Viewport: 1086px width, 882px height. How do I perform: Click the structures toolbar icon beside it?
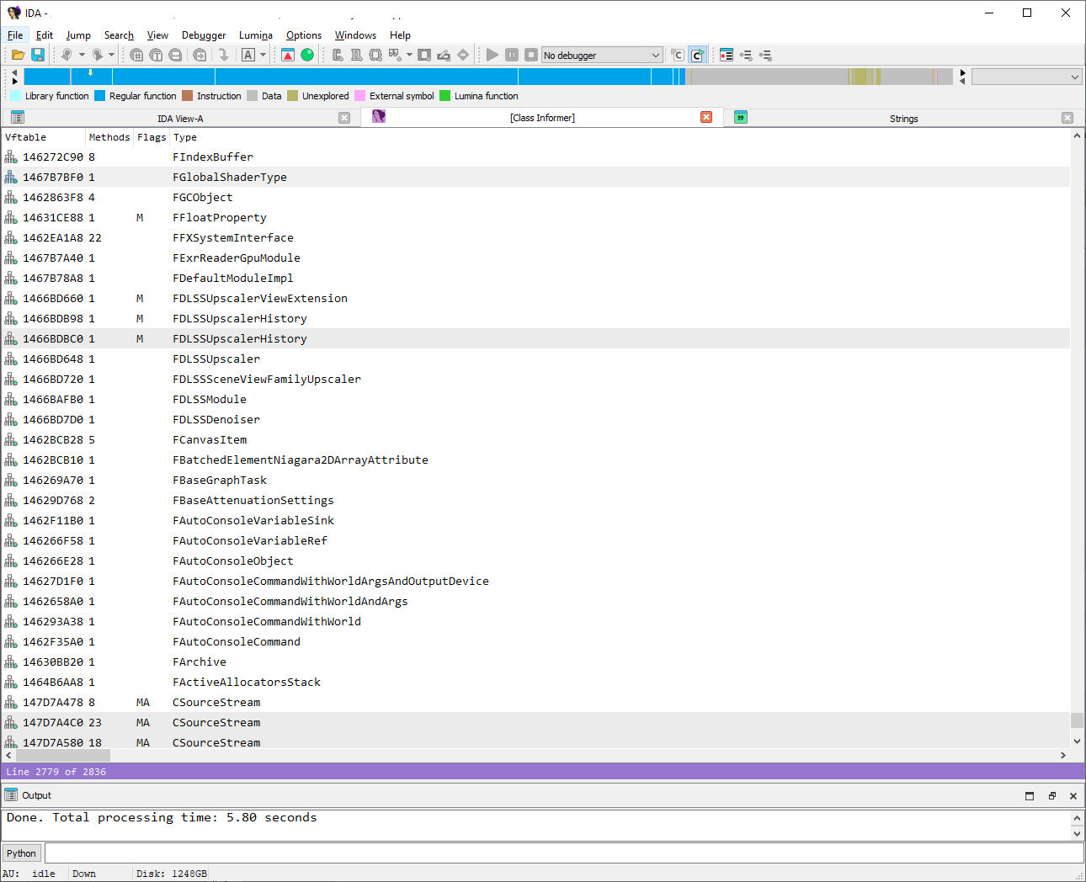357,55
